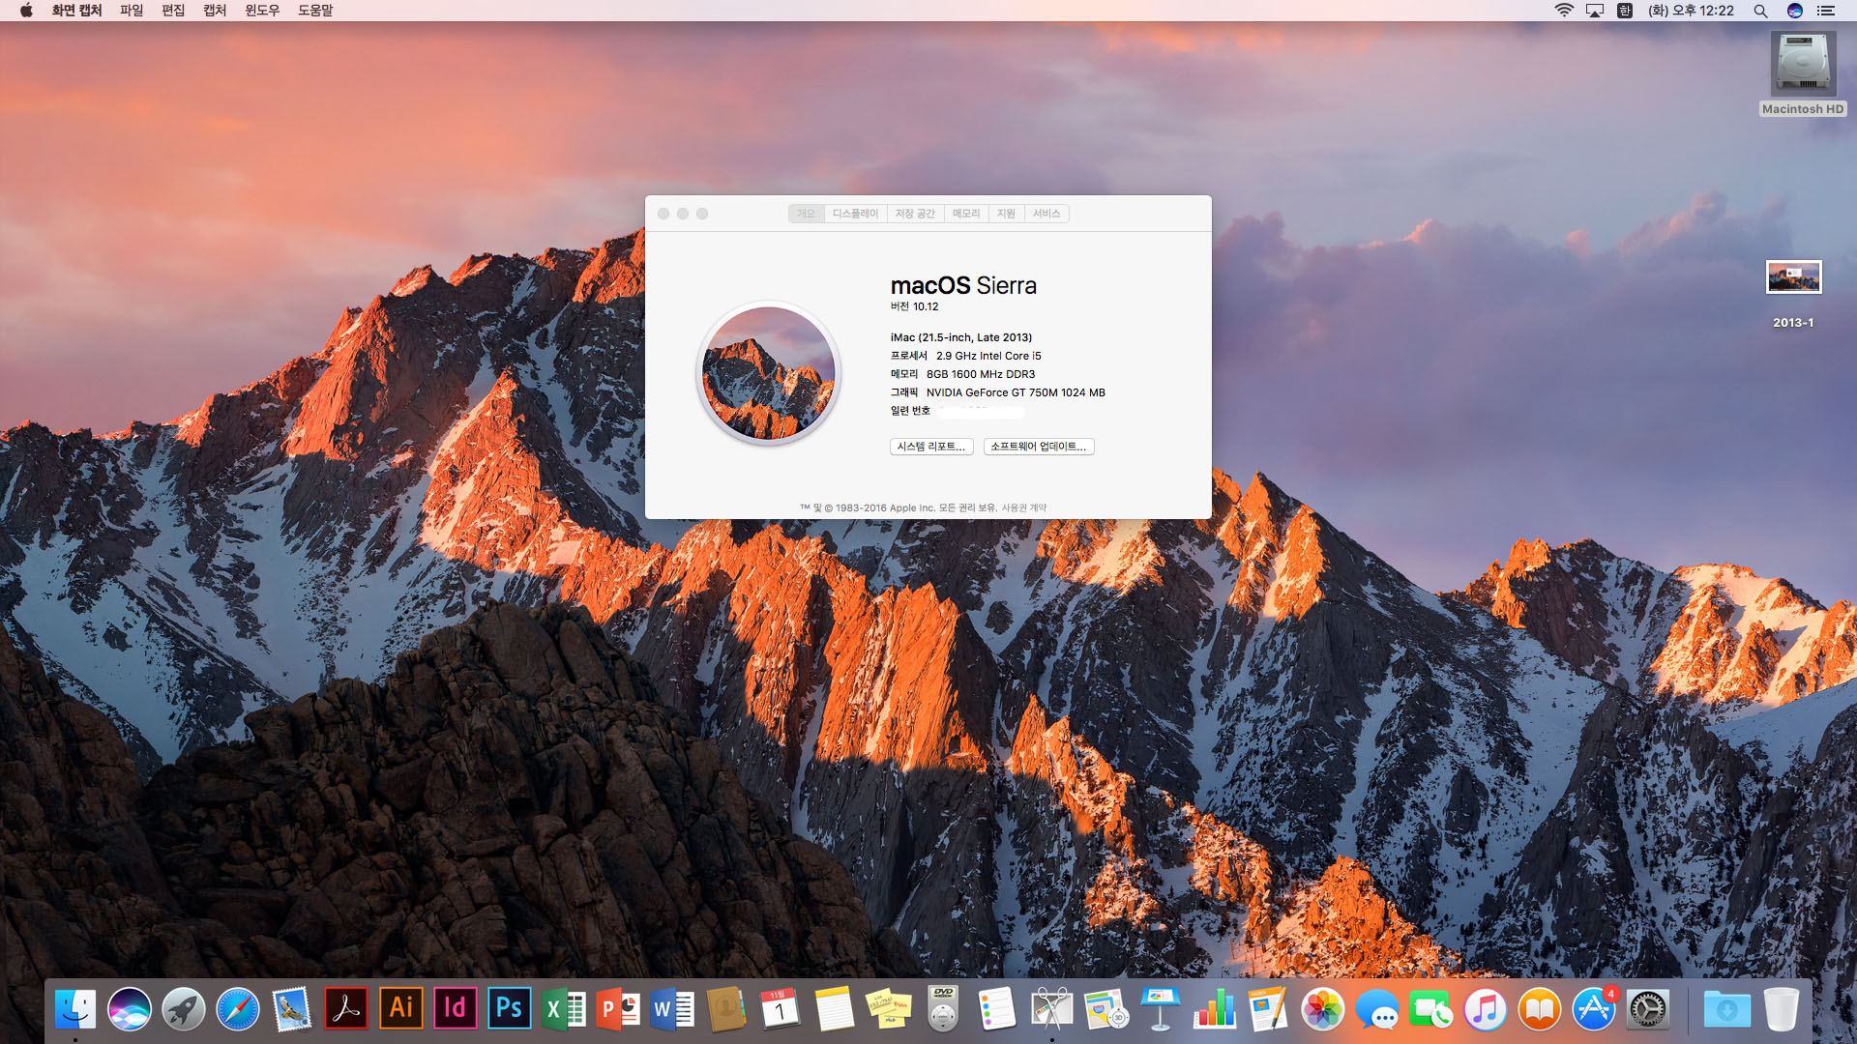Open the Spotlight search magnifier in menu bar
This screenshot has width=1857, height=1044.
1760,11
